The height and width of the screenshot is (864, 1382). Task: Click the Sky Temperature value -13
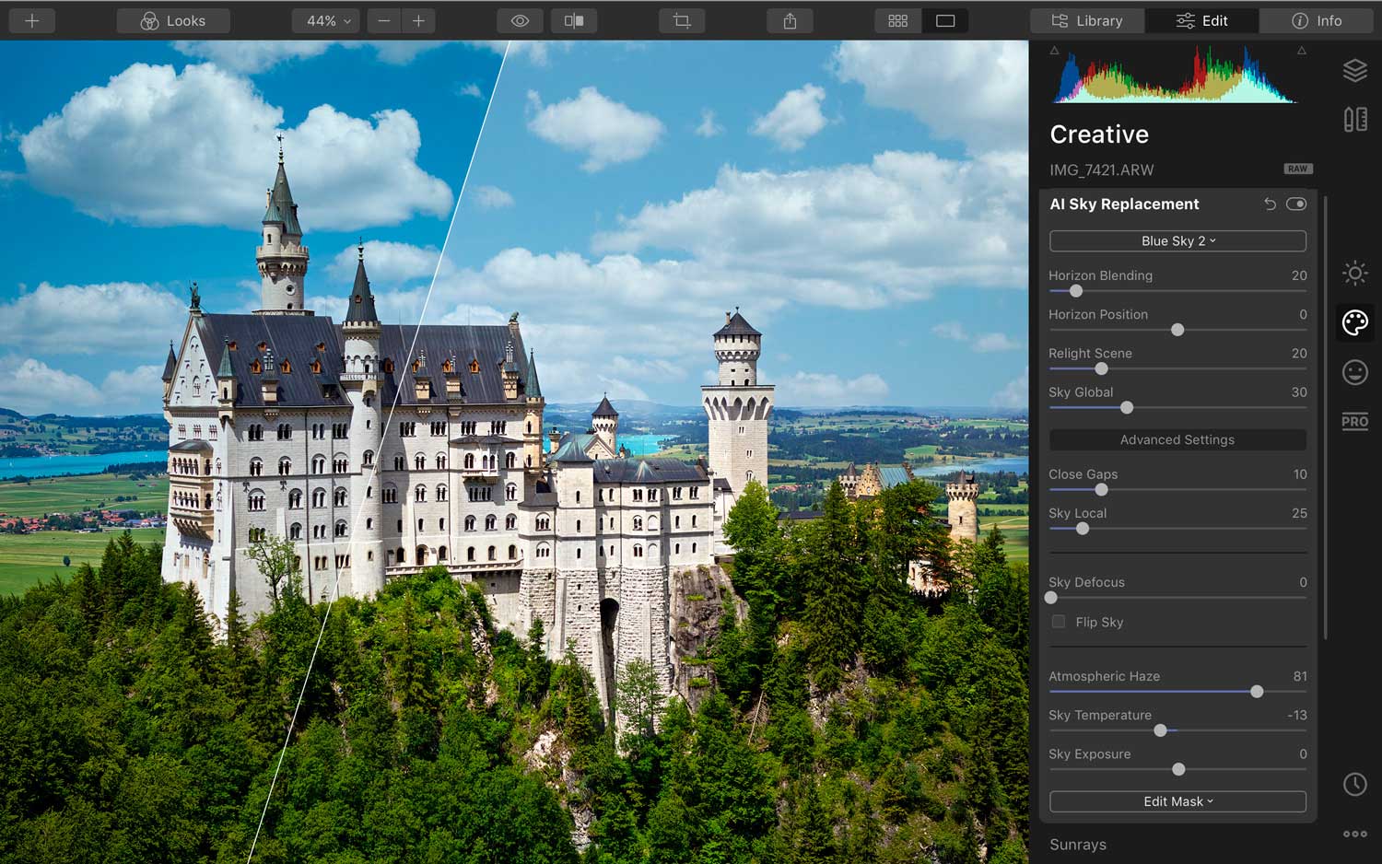click(1297, 715)
